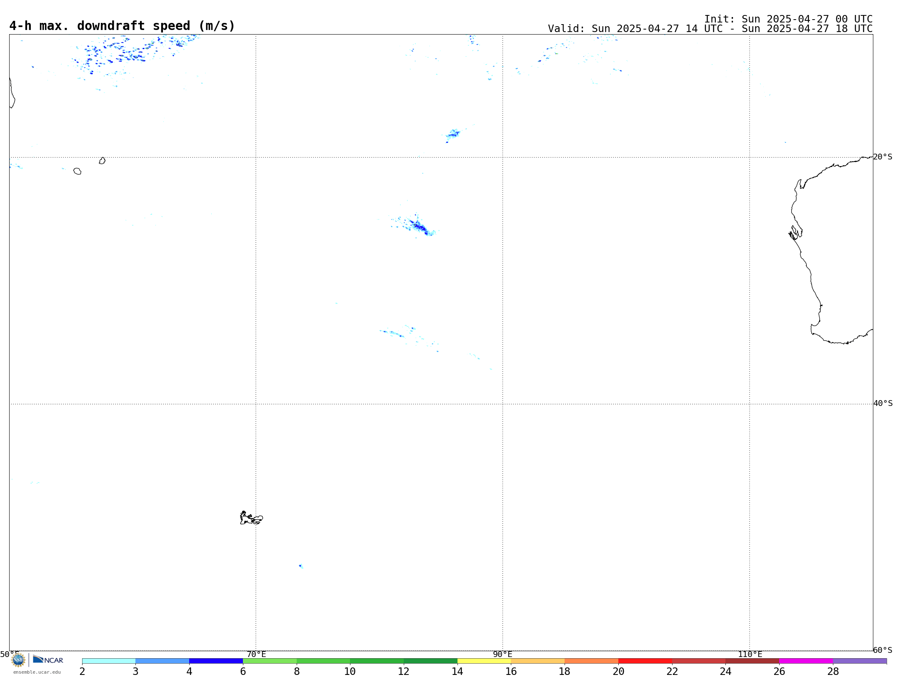Image resolution: width=900 pixels, height=677 pixels.
Task: Click the dark red 24-26 m/s swatch
Action: 752,661
